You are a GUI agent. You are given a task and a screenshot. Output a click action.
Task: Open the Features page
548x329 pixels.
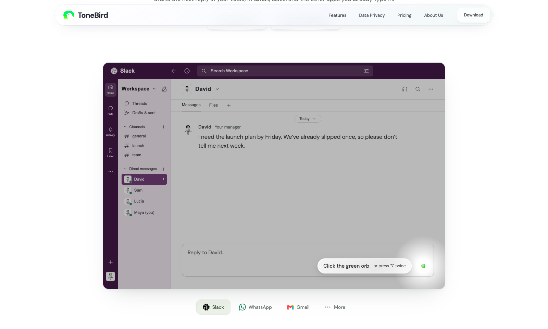pos(337,15)
